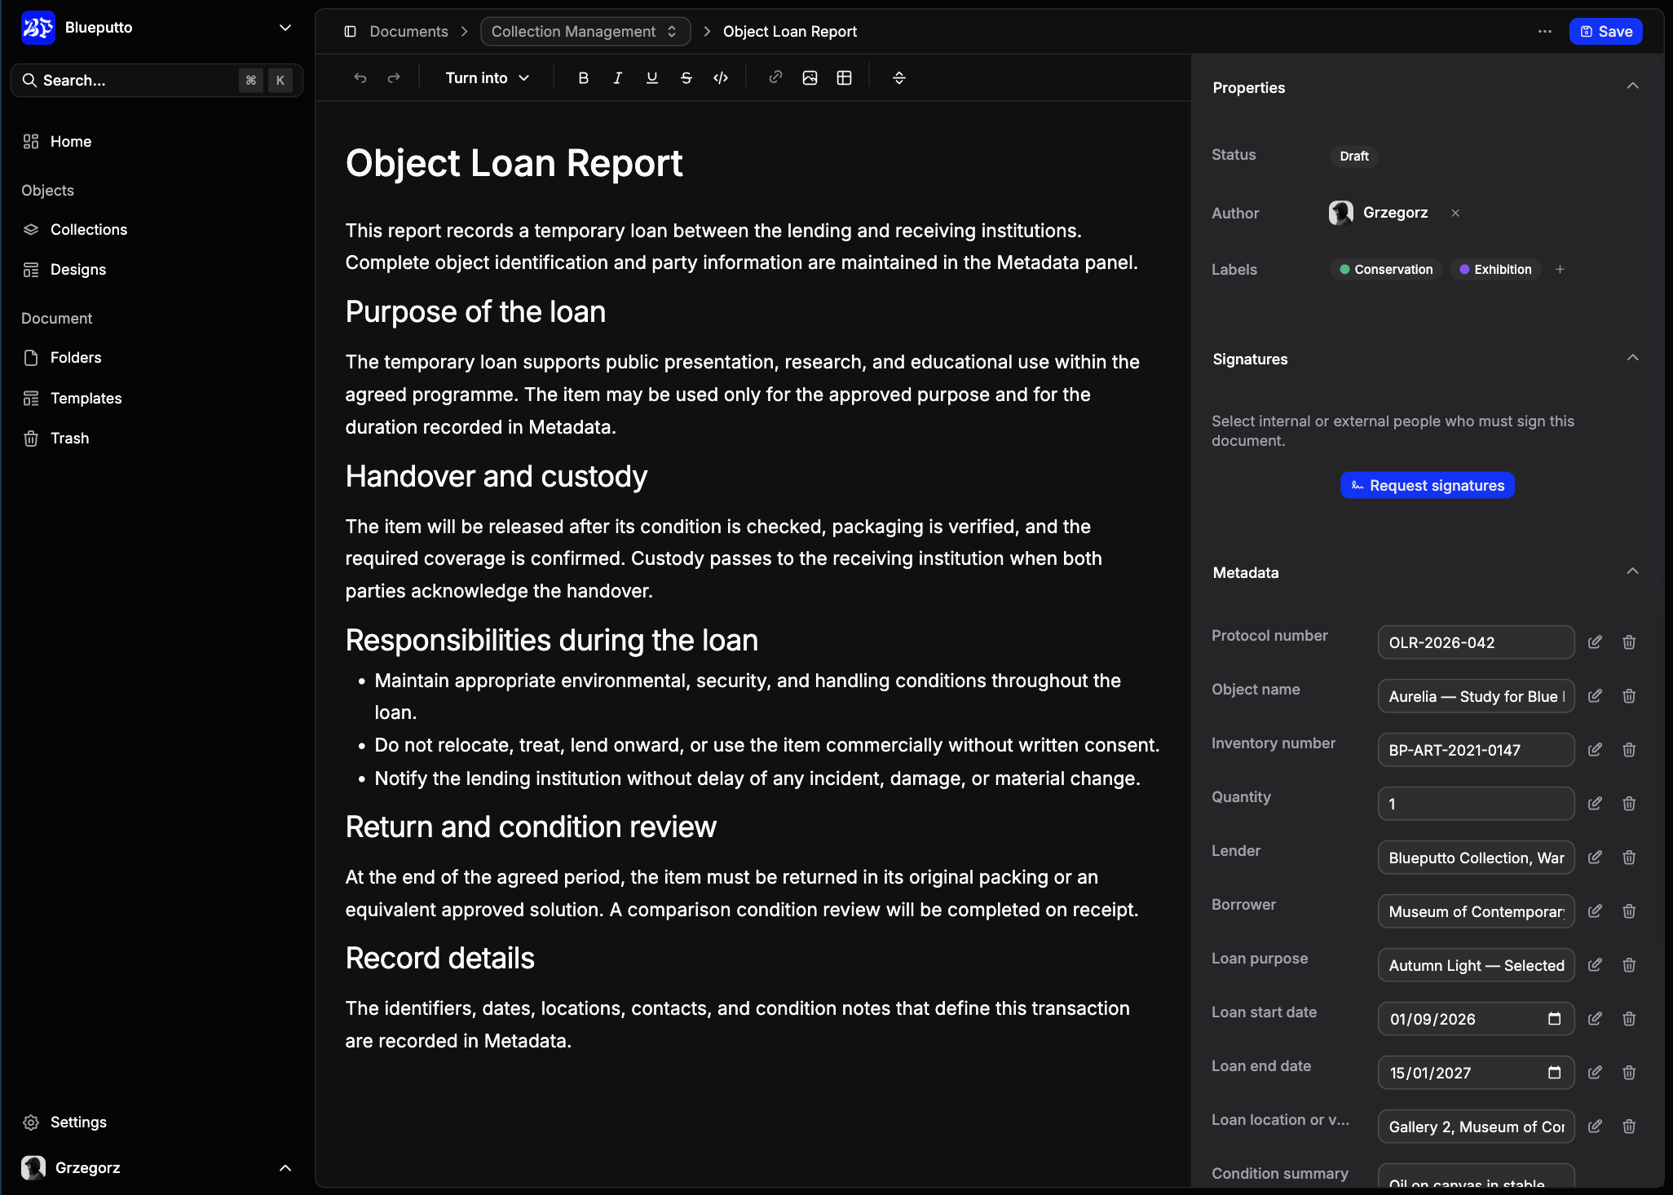Viewport: 1673px width, 1195px height.
Task: Open calendar picker for Loan end date
Action: point(1554,1073)
